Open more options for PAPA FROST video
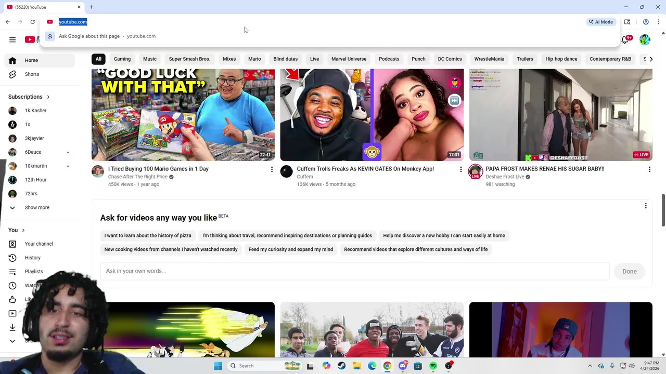 649,169
